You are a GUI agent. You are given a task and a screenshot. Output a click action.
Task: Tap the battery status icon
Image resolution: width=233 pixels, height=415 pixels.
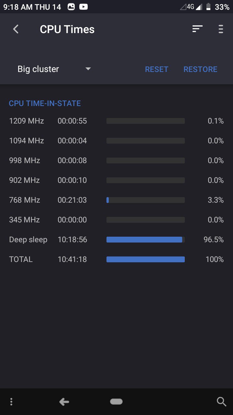coord(208,6)
